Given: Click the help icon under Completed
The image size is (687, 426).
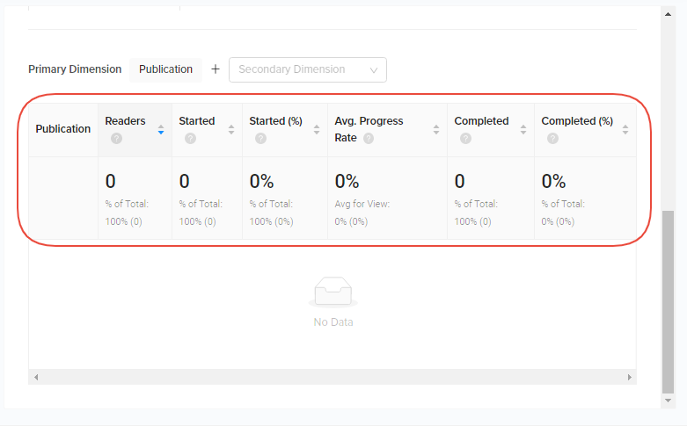Looking at the screenshot, I should click(x=465, y=138).
